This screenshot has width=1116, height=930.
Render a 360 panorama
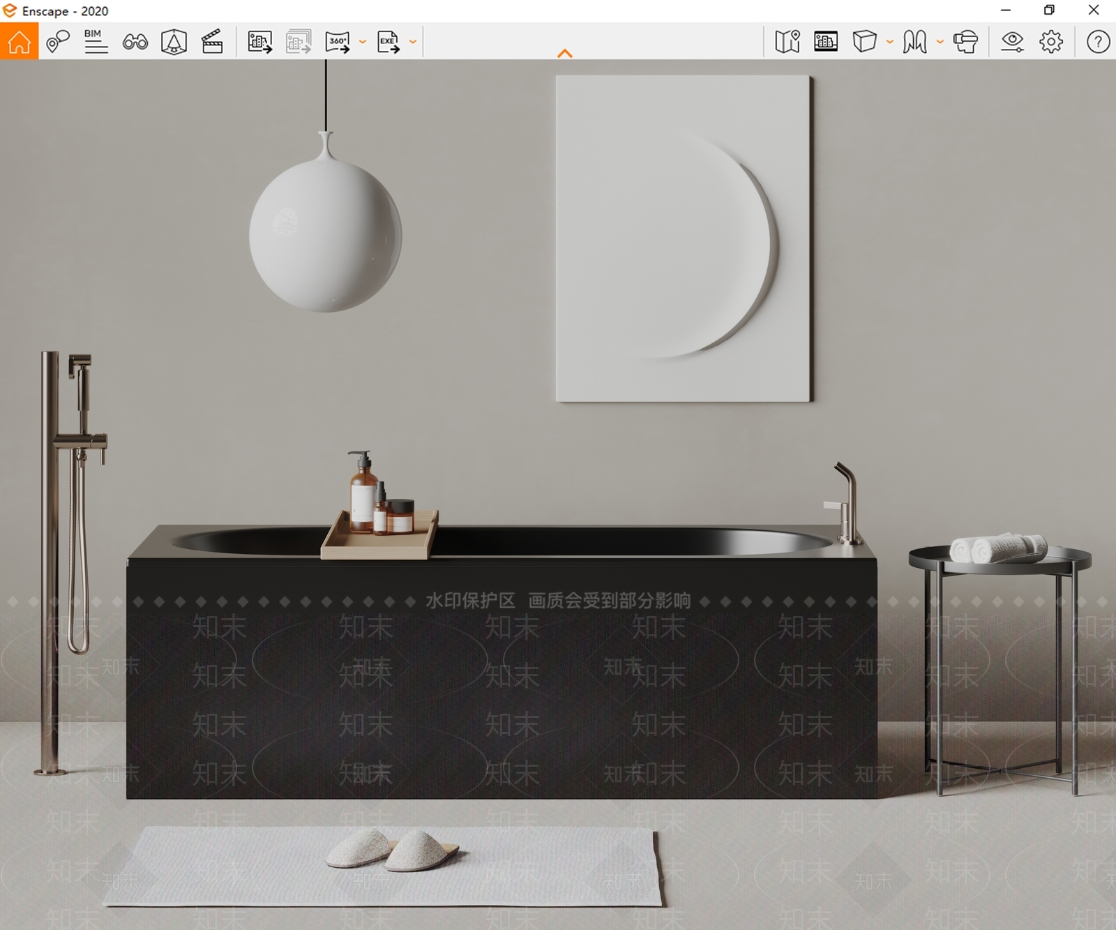pos(338,42)
